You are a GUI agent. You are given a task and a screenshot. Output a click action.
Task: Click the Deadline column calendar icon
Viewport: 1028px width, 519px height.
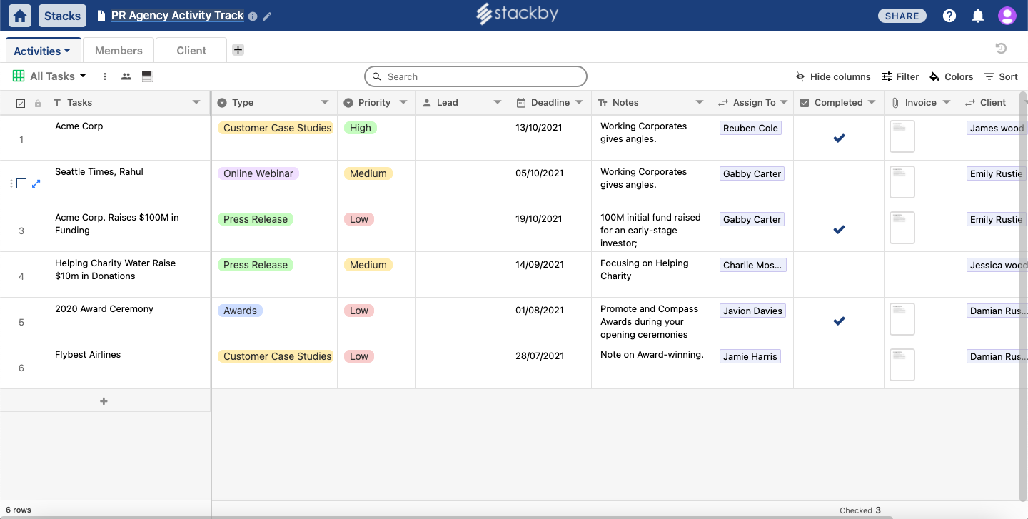click(521, 103)
